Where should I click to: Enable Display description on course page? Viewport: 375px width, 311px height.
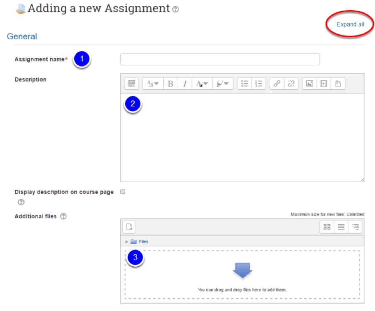(122, 192)
